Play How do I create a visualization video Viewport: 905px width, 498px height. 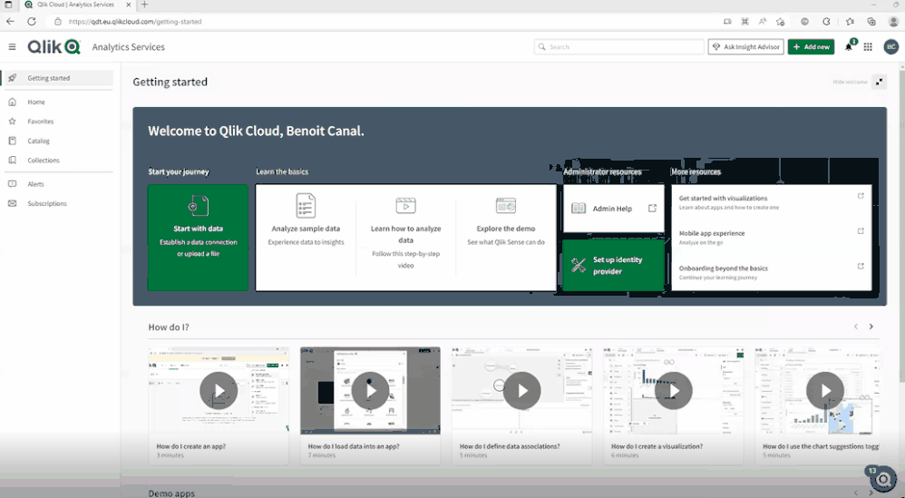click(674, 391)
